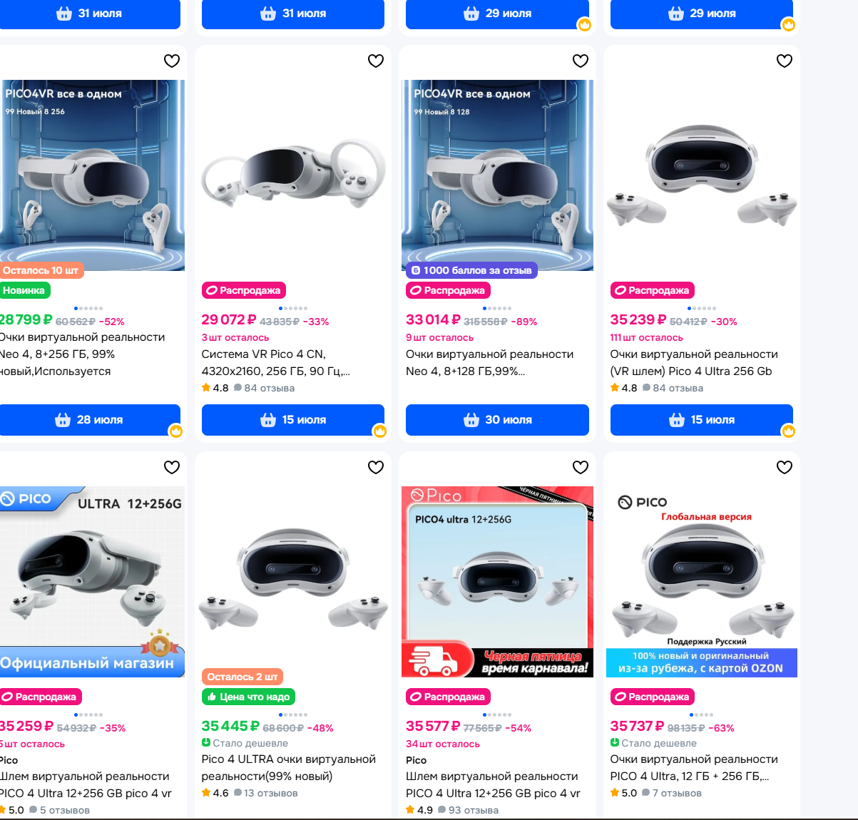858x820 pixels.
Task: Favorite the PICO Ultra 12+256G official store item
Action: pyautogui.click(x=172, y=467)
